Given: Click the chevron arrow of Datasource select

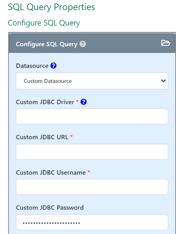Looking at the screenshot, I should 163,81.
